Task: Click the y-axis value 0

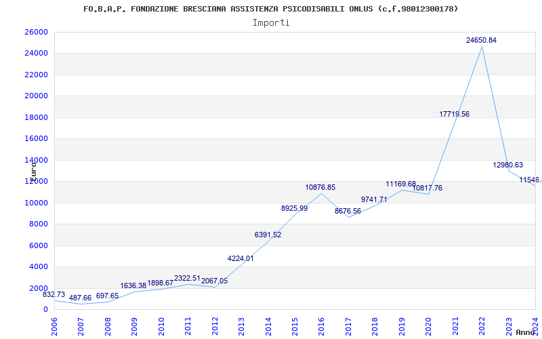Action: click(x=45, y=310)
